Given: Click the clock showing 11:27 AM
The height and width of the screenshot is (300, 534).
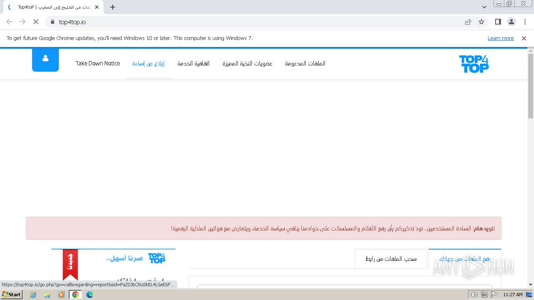Looking at the screenshot, I should coord(513,295).
